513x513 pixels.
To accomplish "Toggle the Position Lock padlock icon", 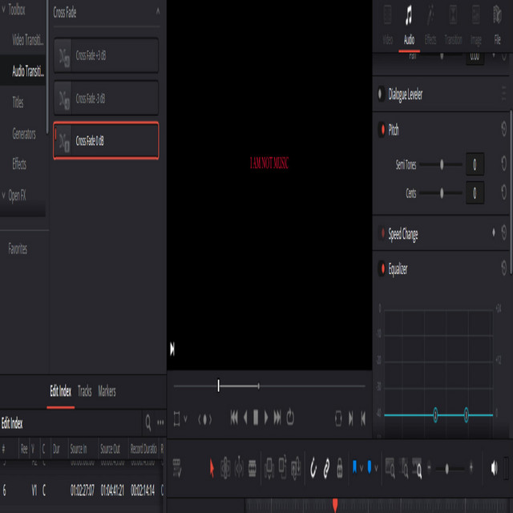I will tap(340, 467).
